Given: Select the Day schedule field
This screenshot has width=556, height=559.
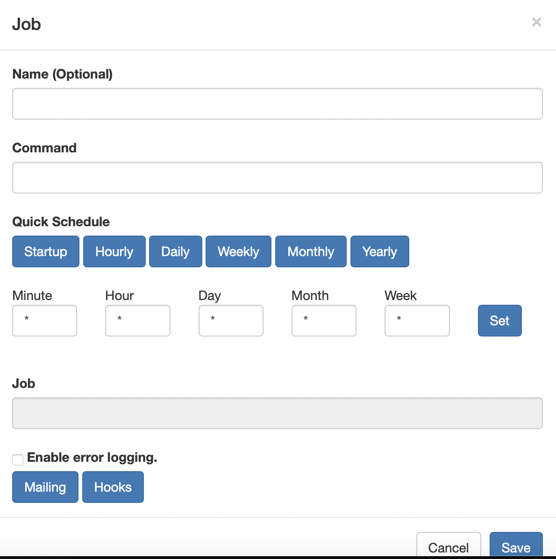Looking at the screenshot, I should tap(231, 321).
